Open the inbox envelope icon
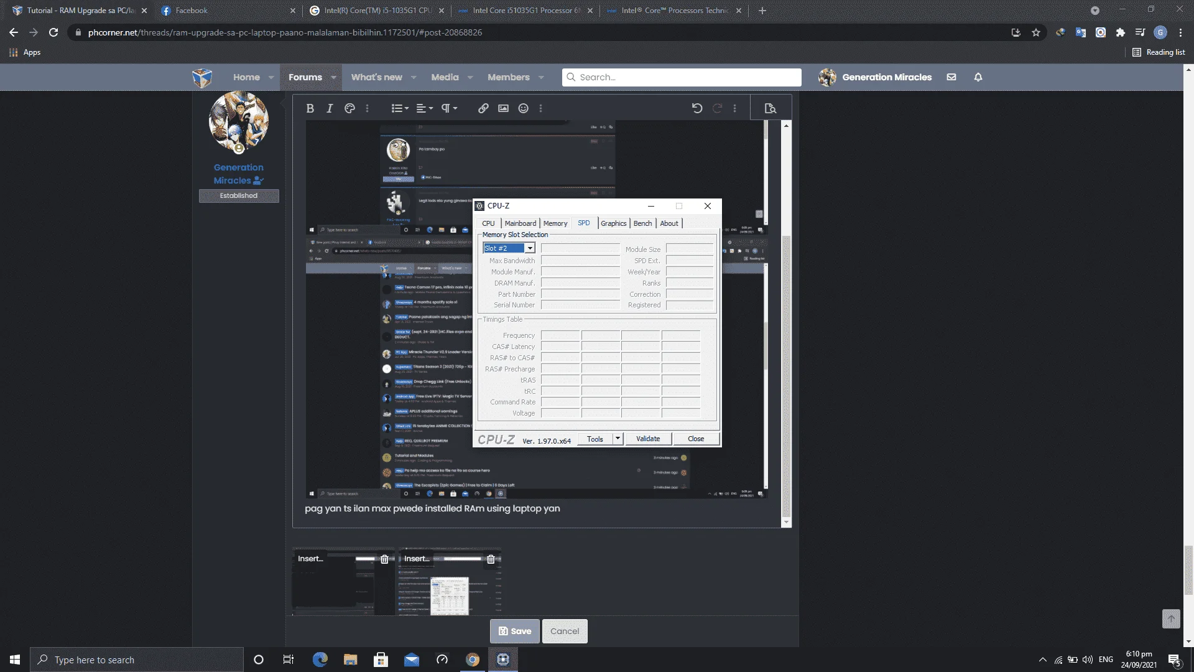This screenshot has width=1194, height=672. click(x=951, y=77)
